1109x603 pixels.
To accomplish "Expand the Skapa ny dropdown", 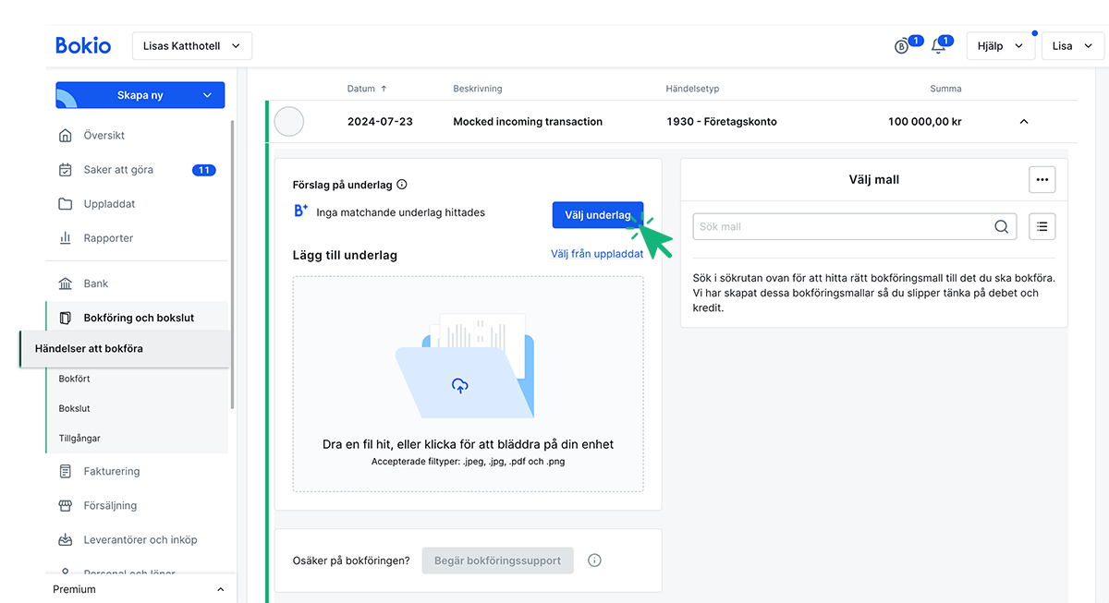I will pyautogui.click(x=207, y=95).
